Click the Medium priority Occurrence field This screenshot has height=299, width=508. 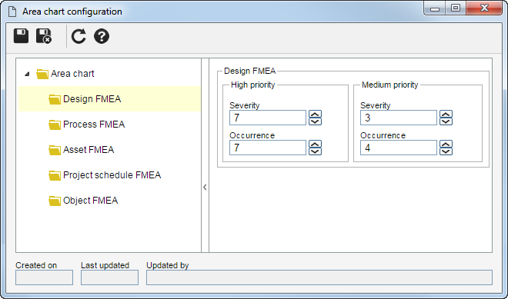tap(399, 148)
